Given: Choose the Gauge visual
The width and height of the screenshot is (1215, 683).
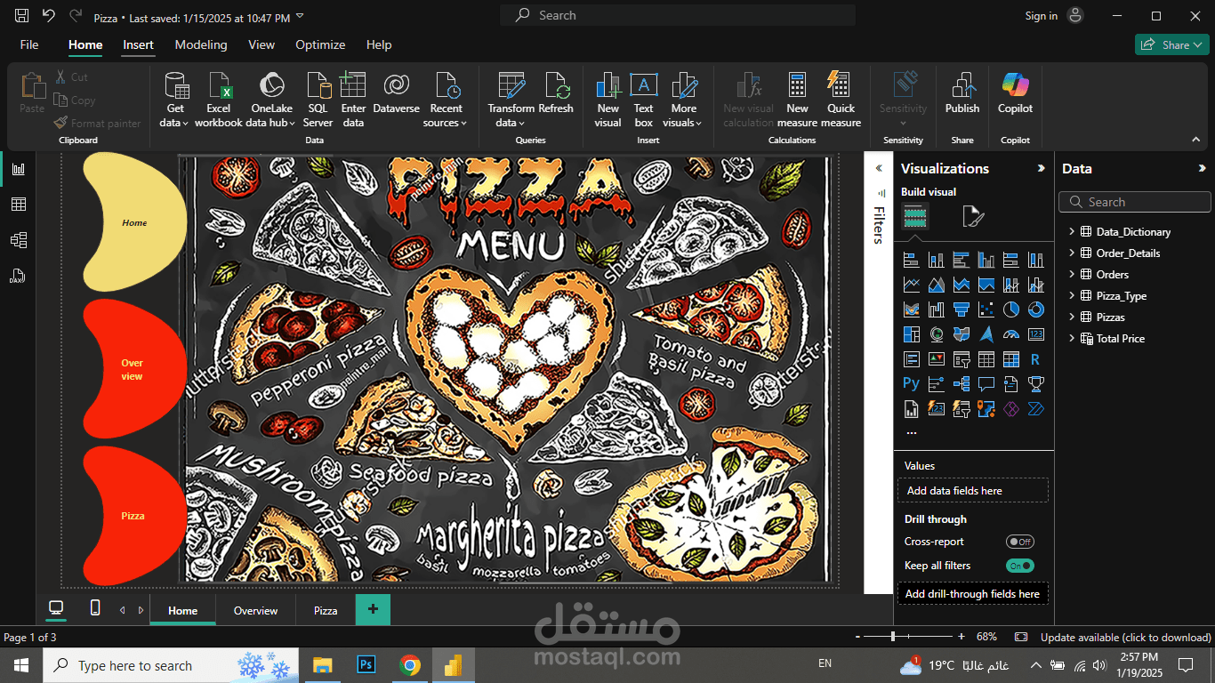Looking at the screenshot, I should pyautogui.click(x=1010, y=334).
